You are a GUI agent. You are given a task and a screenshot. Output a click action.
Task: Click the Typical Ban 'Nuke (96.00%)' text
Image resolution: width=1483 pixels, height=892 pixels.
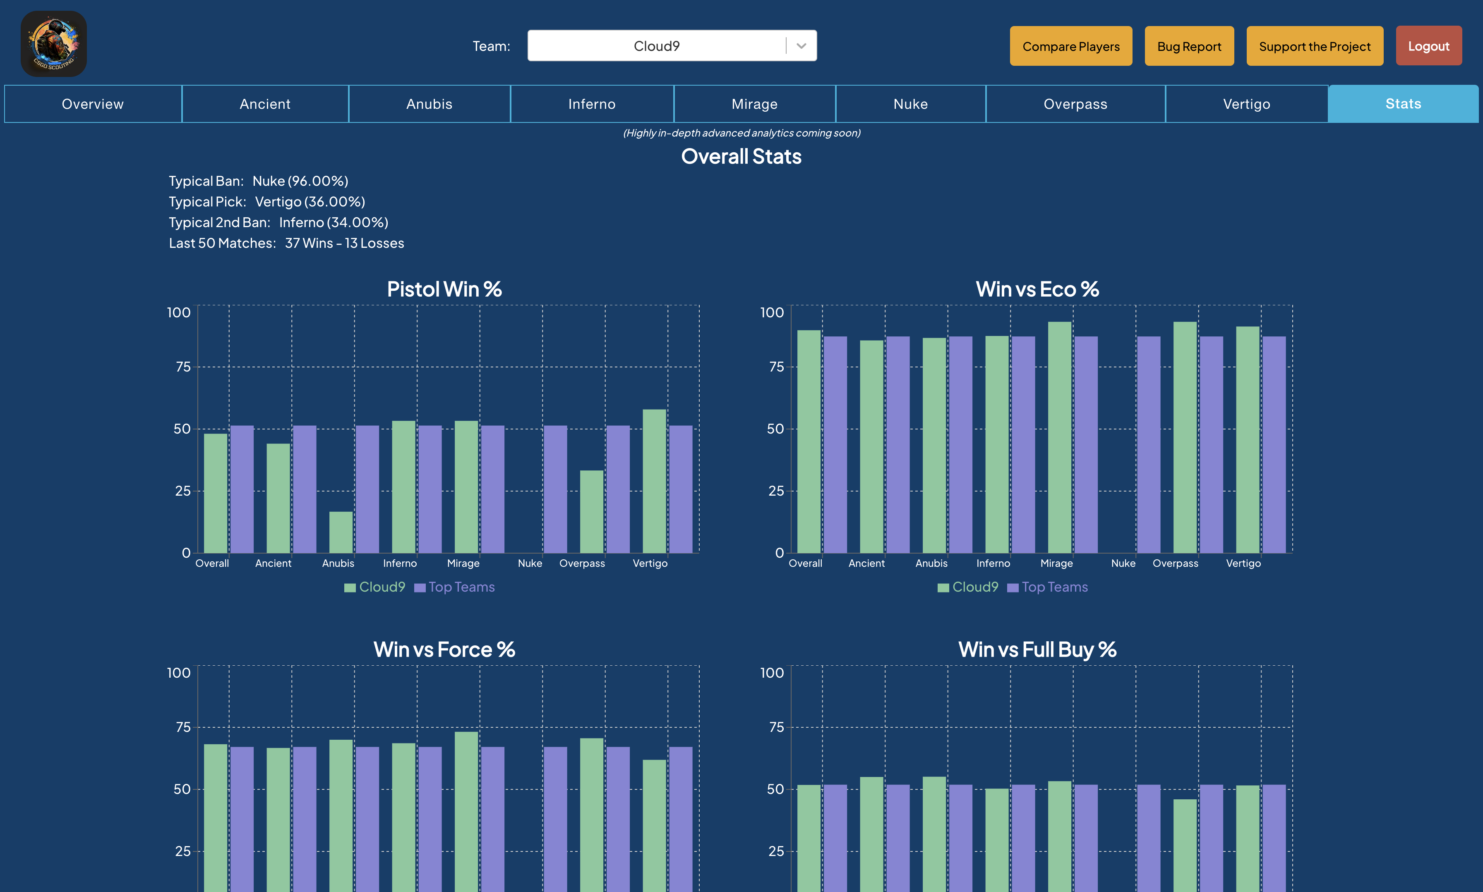click(300, 181)
